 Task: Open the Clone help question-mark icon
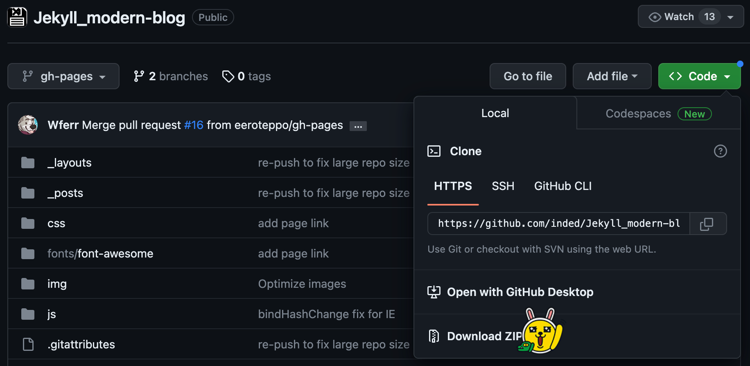(721, 151)
